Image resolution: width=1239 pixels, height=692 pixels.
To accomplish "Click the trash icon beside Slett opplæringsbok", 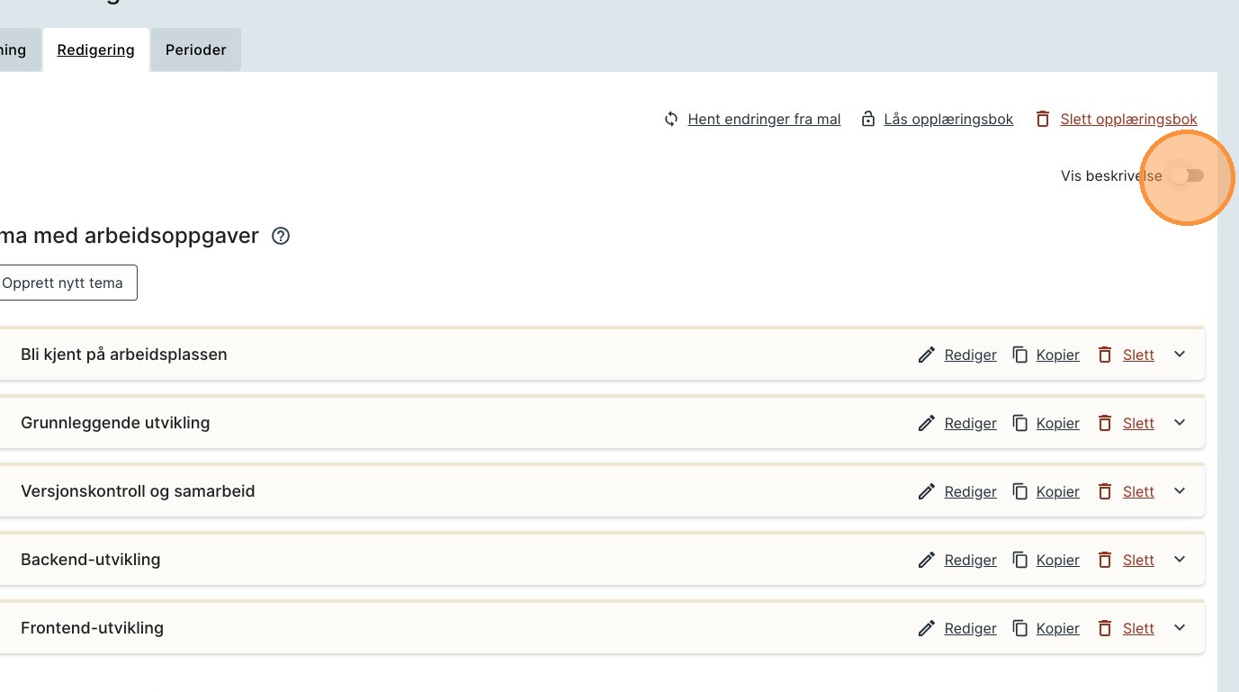I will point(1043,119).
